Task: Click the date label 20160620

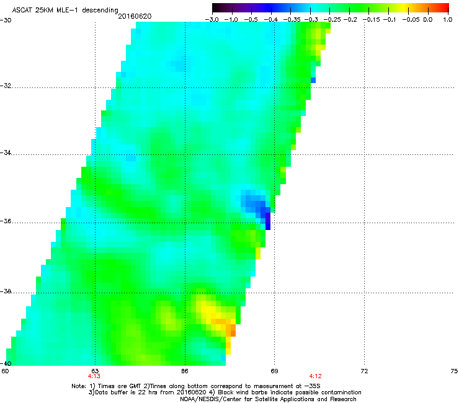Action: pos(135,16)
